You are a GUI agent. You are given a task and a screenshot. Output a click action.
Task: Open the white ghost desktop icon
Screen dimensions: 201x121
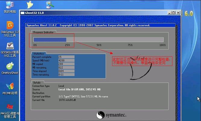(x=30, y=4)
